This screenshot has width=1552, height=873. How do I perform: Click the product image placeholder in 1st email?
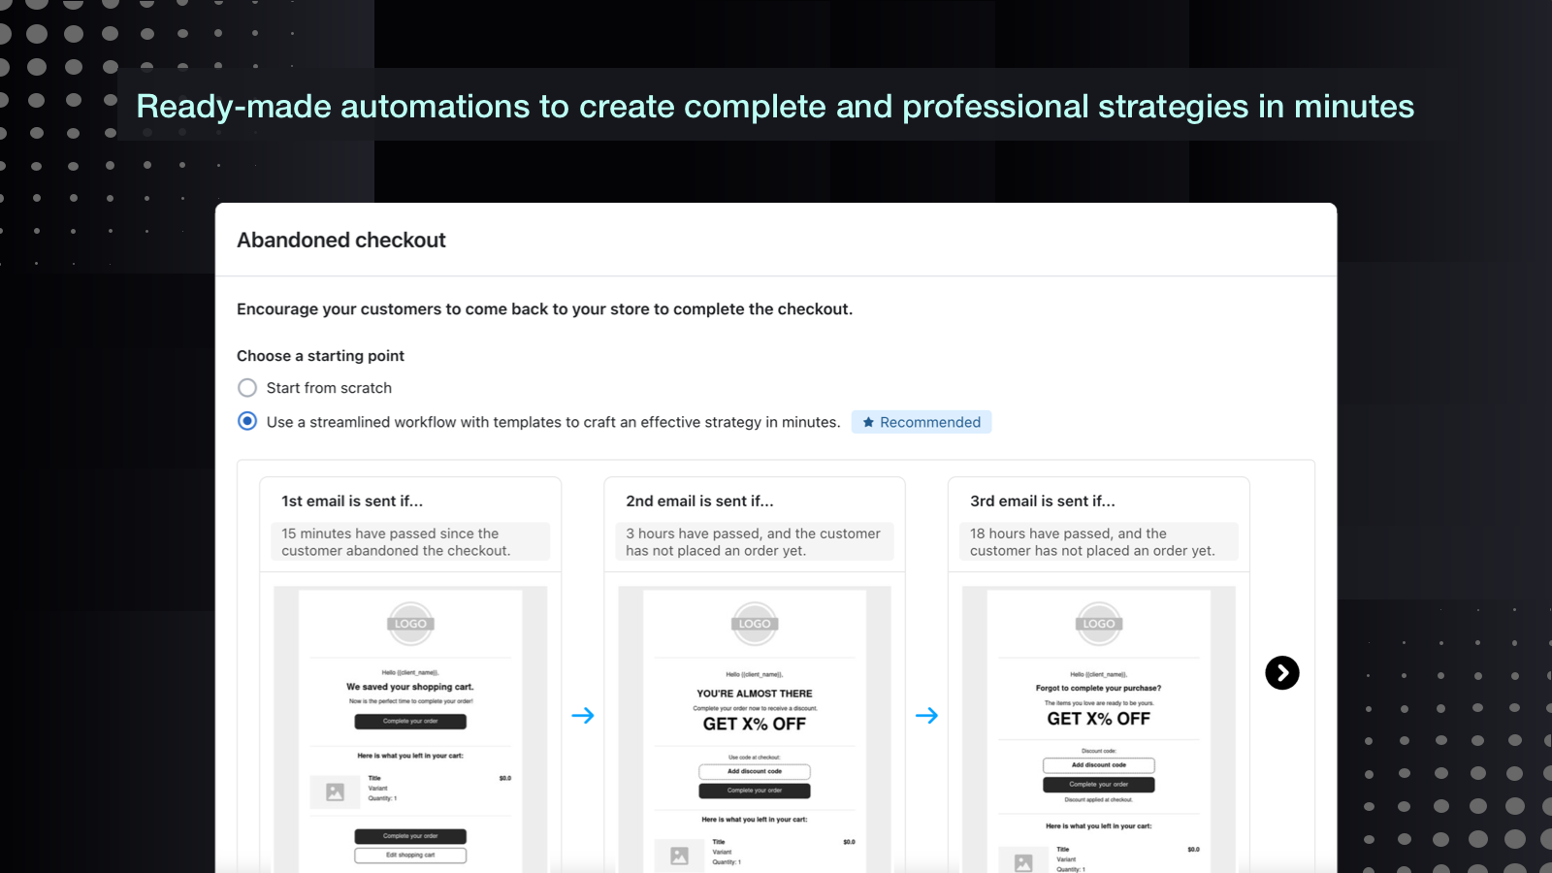pos(335,792)
